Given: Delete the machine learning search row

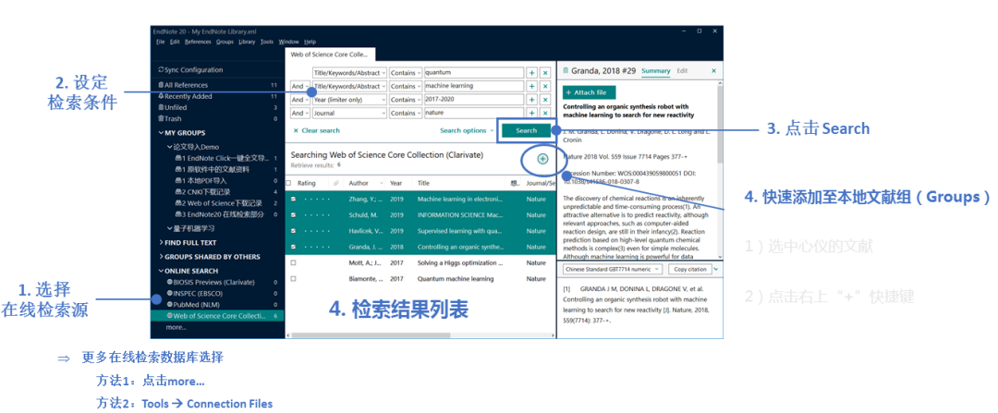Looking at the screenshot, I should (x=545, y=86).
